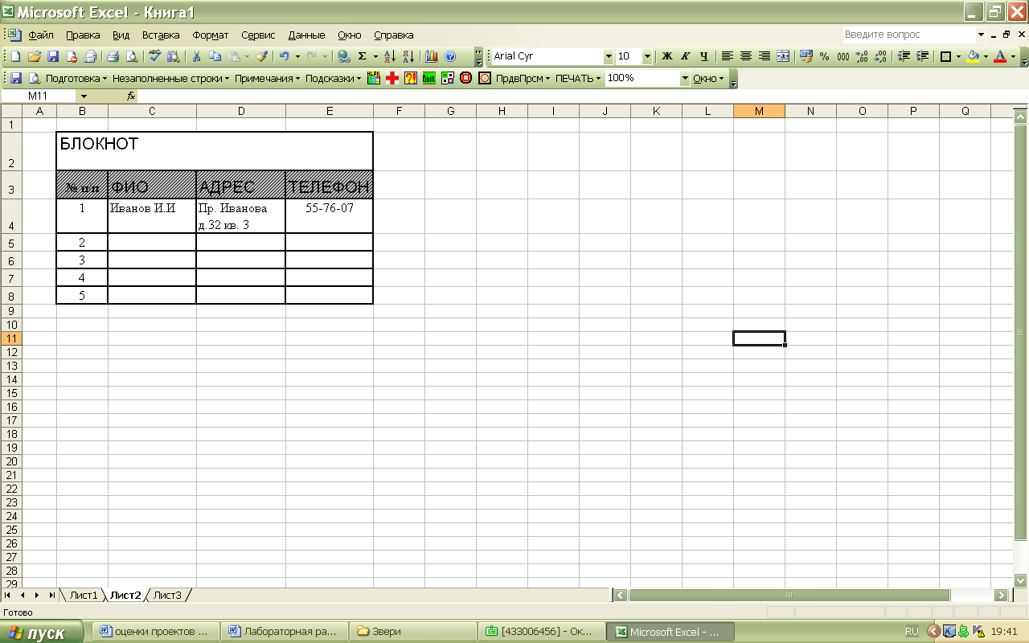This screenshot has height=643, width=1029.
Task: Click the vertical scrollbar down arrow
Action: pos(1022,580)
